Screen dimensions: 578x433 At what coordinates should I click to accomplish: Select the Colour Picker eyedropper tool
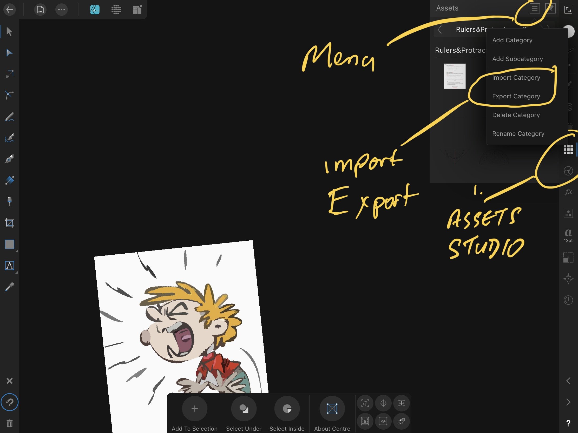coord(9,287)
